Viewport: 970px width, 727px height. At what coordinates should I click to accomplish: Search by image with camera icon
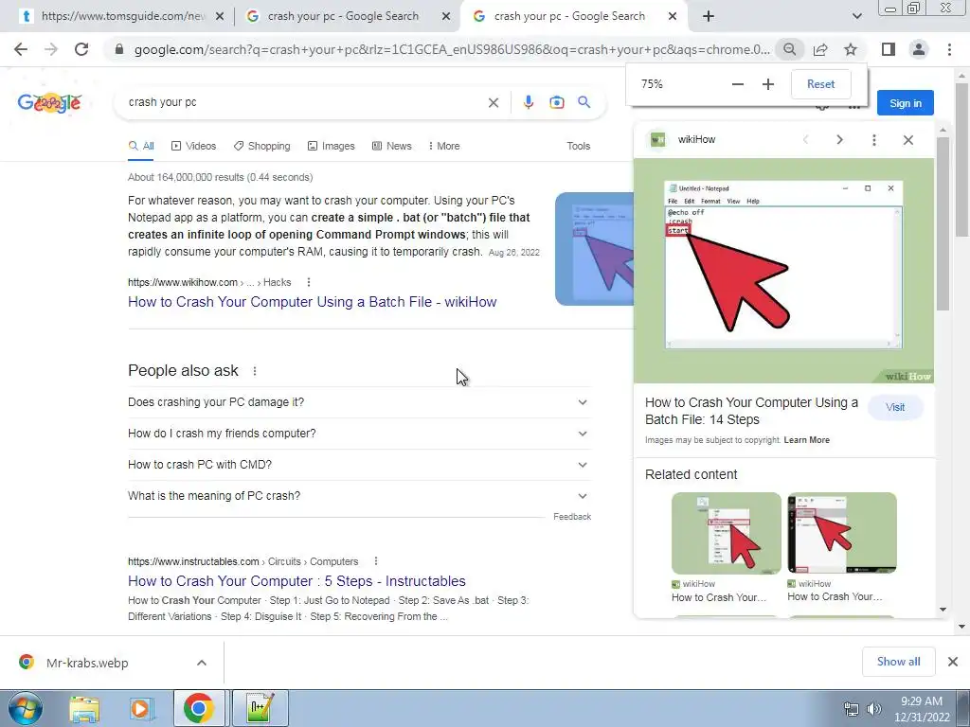click(x=557, y=102)
